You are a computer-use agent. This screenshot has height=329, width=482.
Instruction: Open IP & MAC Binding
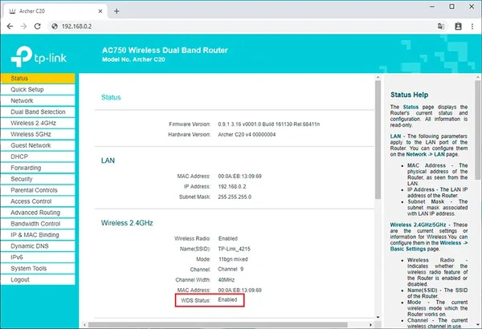coord(38,235)
